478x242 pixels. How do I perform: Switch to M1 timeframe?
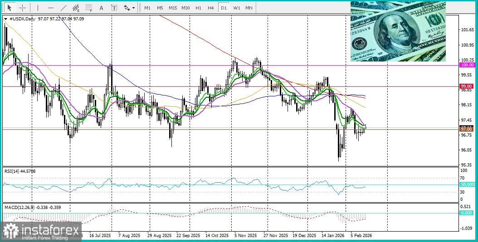147,8
